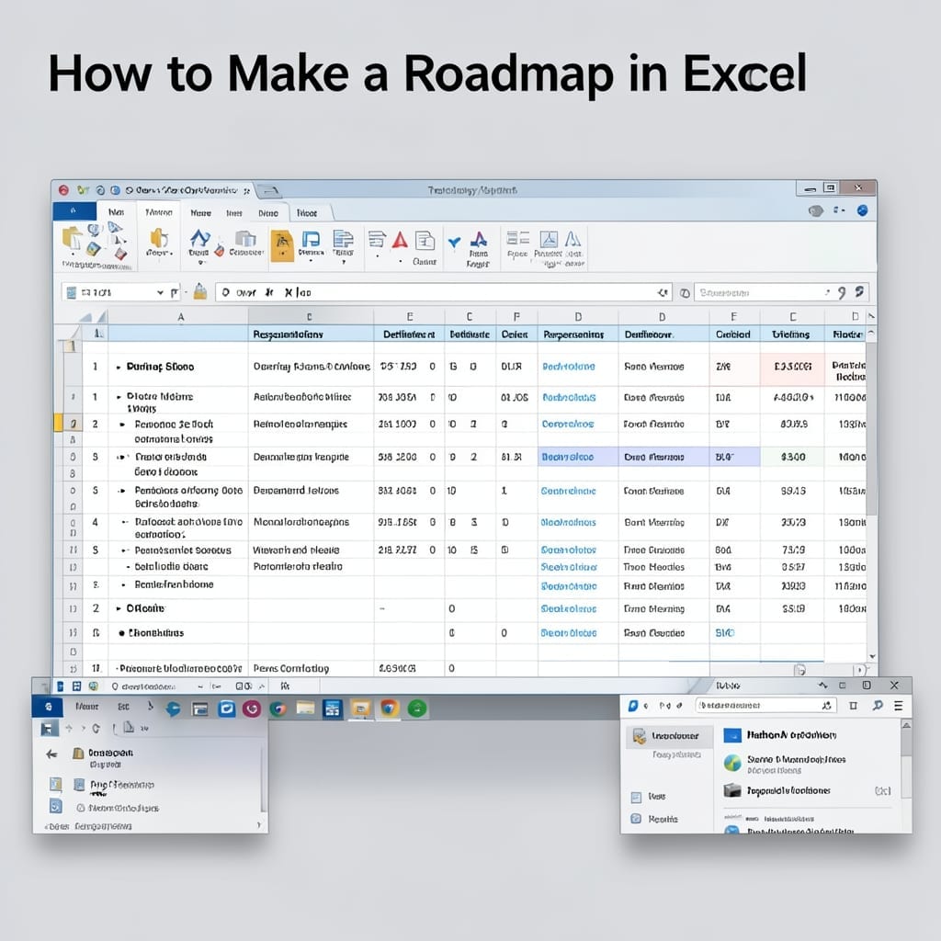The image size is (941, 941).
Task: Click the paste clipboard icon in ribbon
Action: coord(72,238)
